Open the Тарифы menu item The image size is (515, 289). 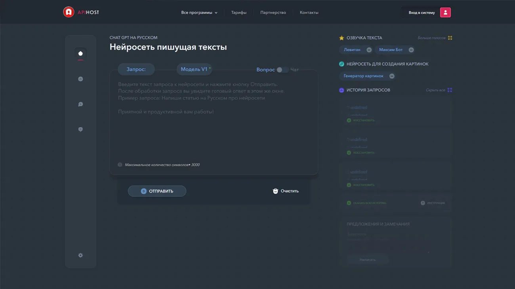pos(239,13)
